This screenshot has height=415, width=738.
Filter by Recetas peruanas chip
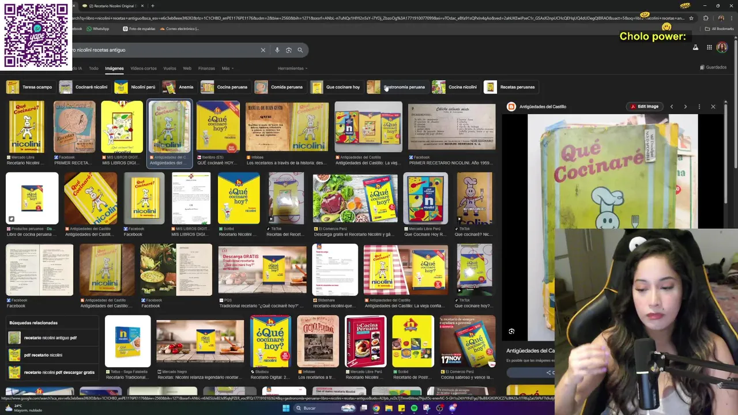click(x=510, y=87)
